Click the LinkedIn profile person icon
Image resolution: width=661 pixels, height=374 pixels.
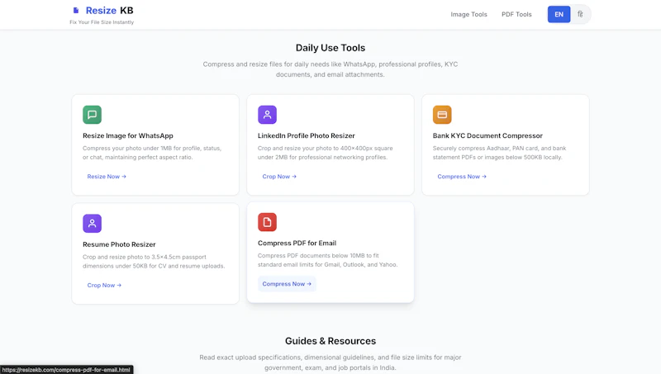267,115
